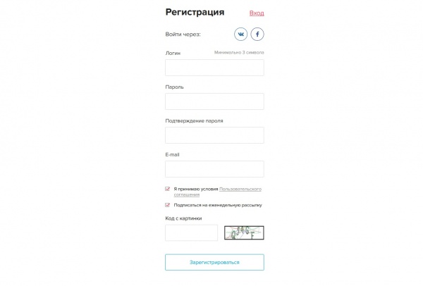Click the captcha image to refresh
The height and width of the screenshot is (286, 423).
(x=244, y=232)
